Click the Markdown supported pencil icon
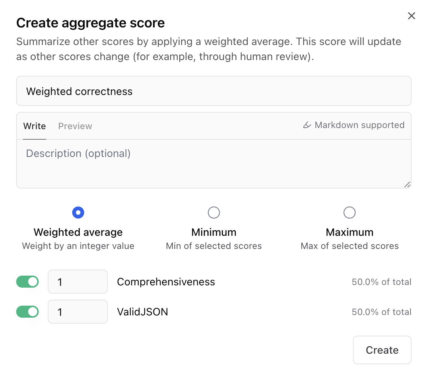This screenshot has width=427, height=380. 307,125
